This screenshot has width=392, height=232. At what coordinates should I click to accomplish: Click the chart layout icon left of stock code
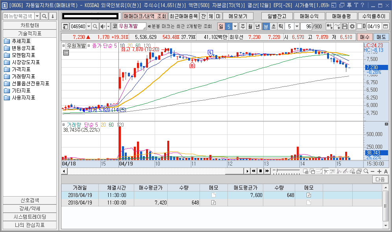point(65,26)
